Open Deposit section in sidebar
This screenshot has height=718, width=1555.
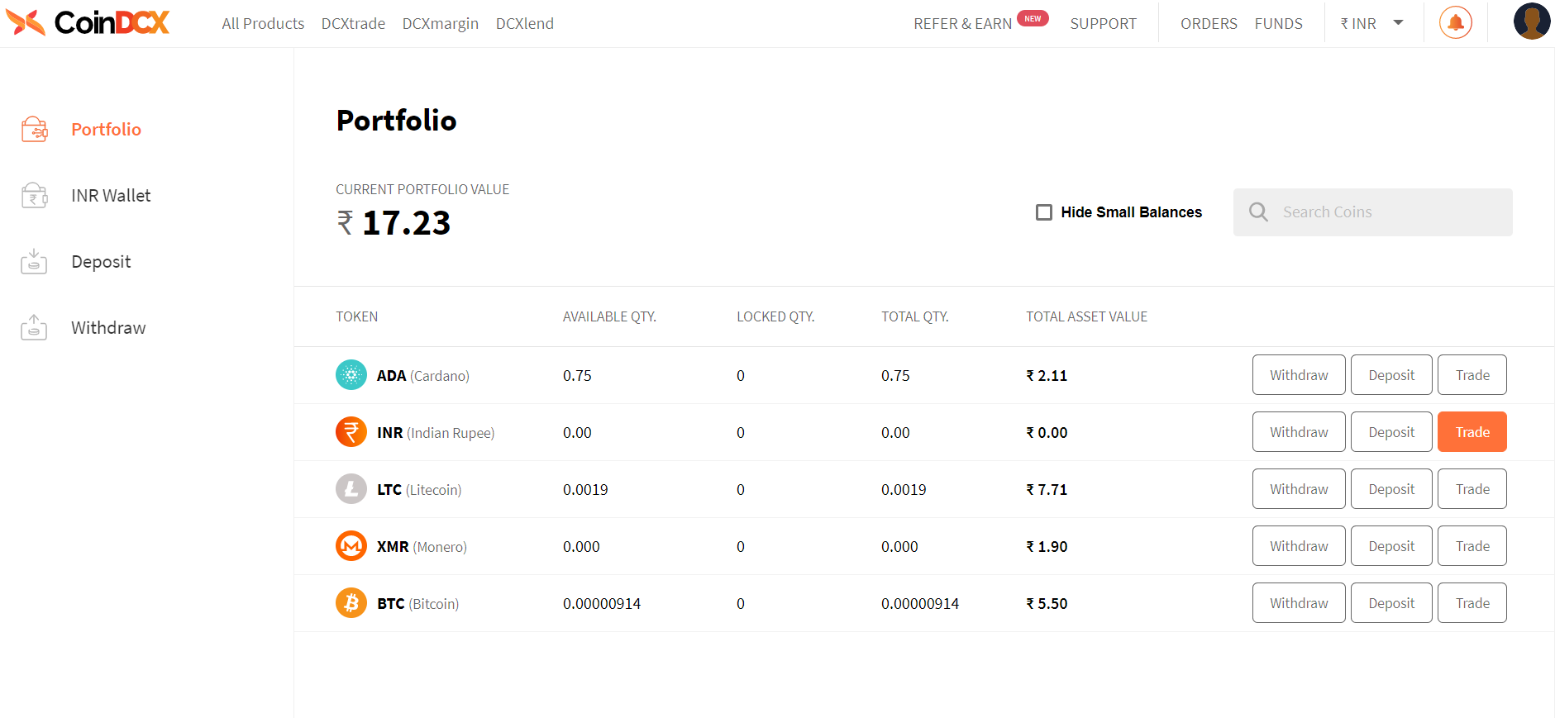(x=101, y=262)
